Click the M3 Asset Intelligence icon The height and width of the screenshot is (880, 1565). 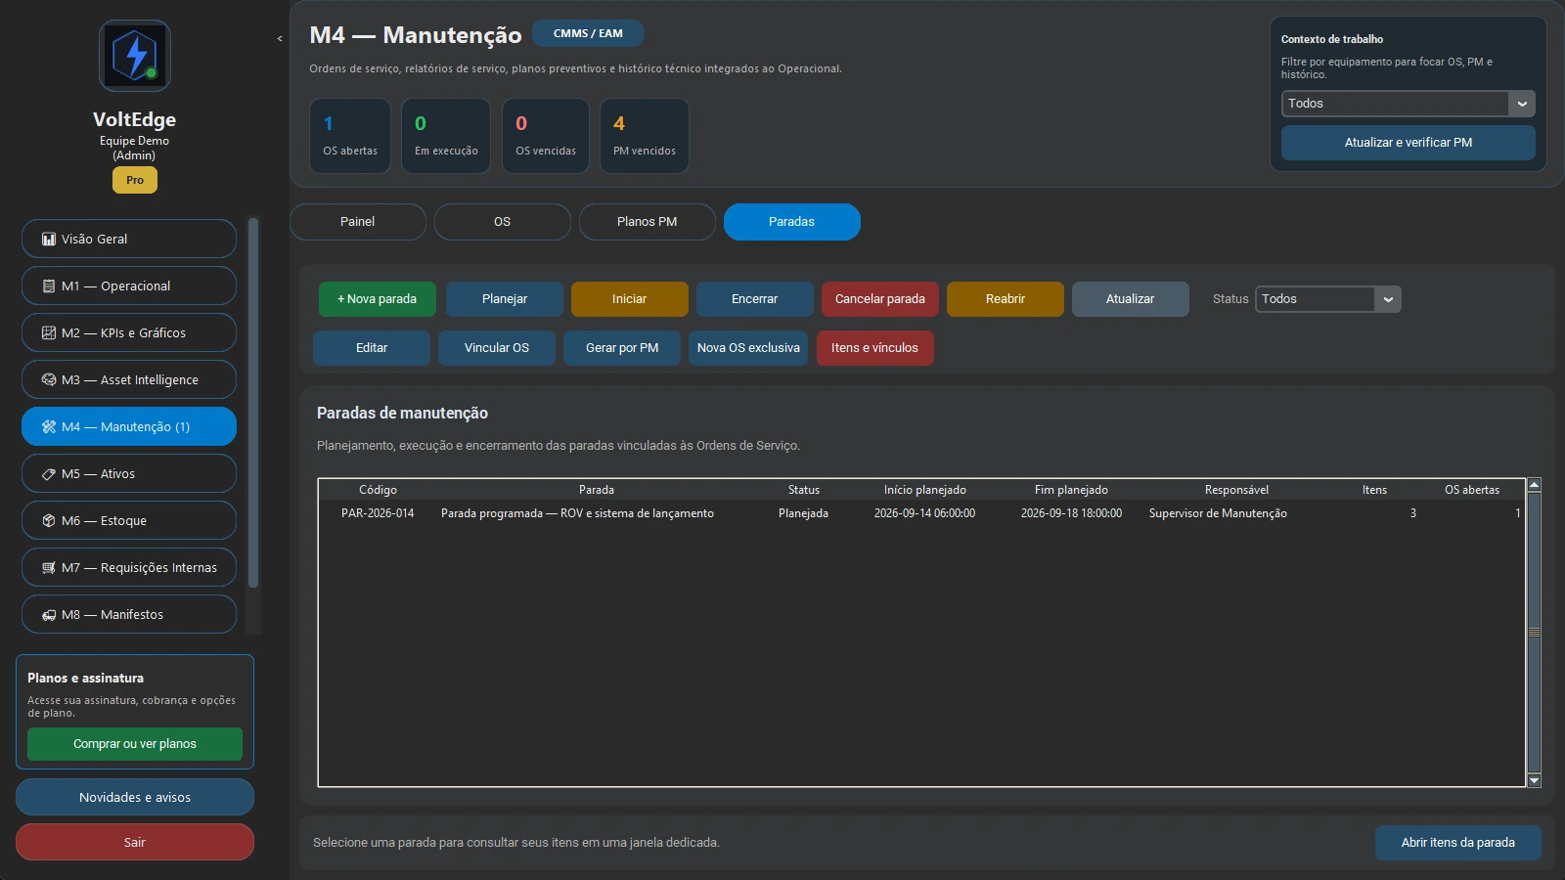(x=49, y=379)
